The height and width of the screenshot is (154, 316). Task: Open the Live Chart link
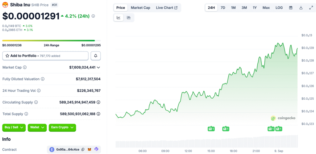167,8
